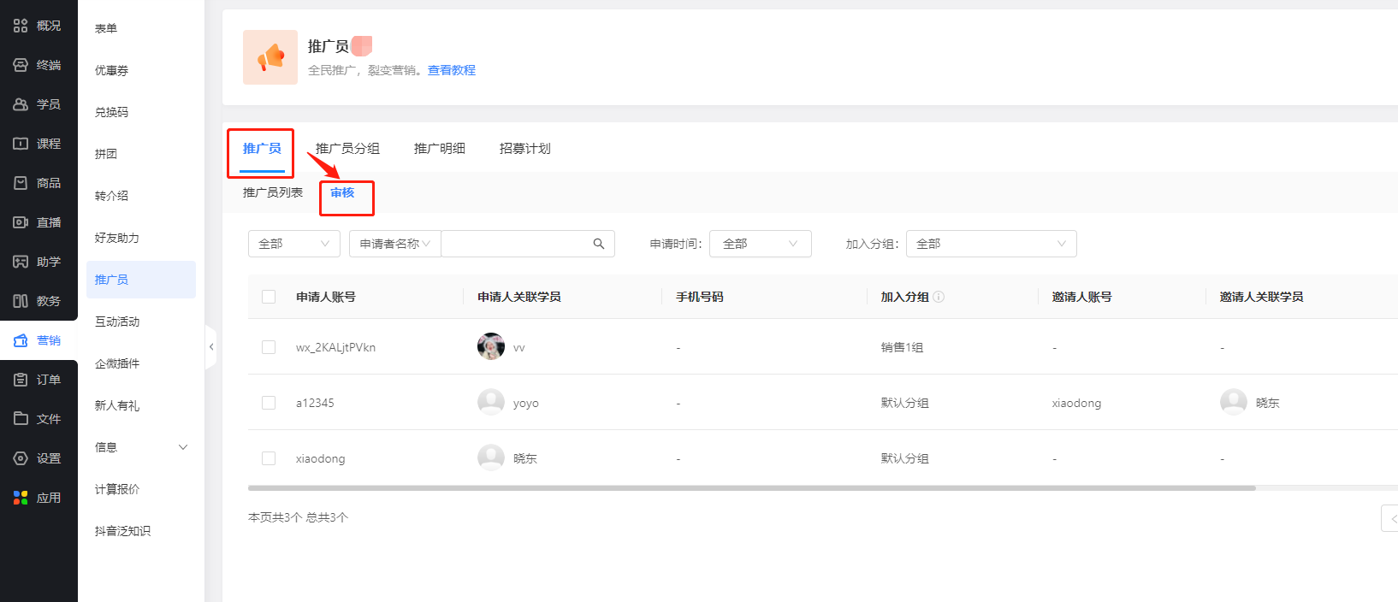Switch to the 招募计划 tab
Viewport: 1398px width, 602px height.
524,149
